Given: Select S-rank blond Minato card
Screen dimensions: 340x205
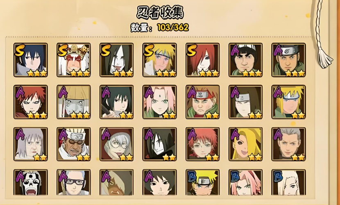Looking at the screenshot, I should 160,60.
